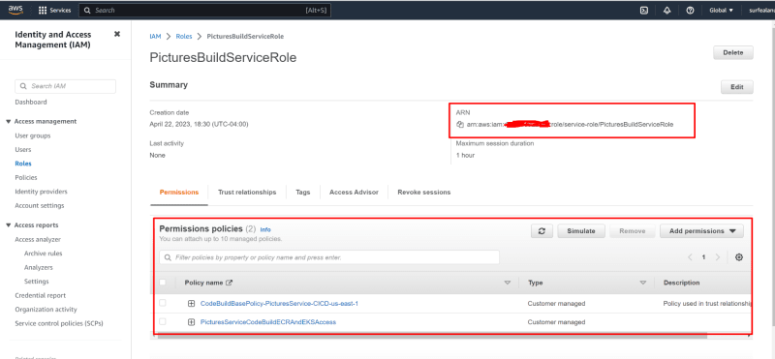The image size is (775, 359).
Task: Go to next policies page
Action: 717,257
